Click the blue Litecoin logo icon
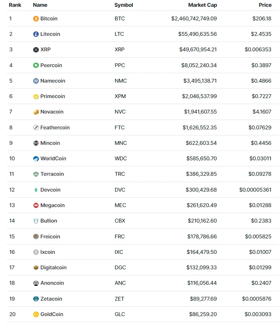This screenshot has height=324, width=279. 36,34
